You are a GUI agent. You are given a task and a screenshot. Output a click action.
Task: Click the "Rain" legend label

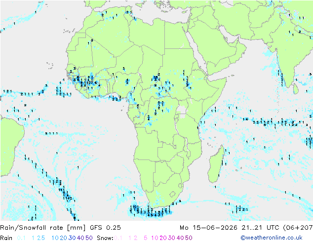(6, 238)
